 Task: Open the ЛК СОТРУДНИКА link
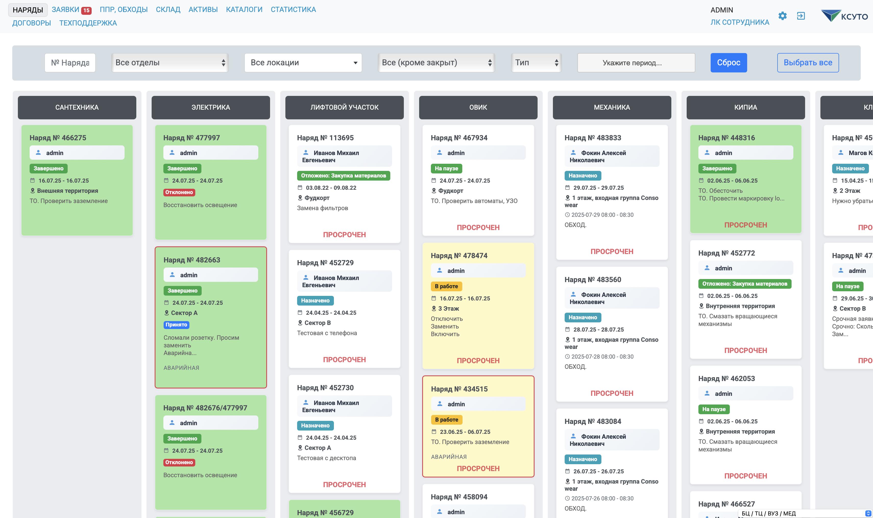pos(739,22)
